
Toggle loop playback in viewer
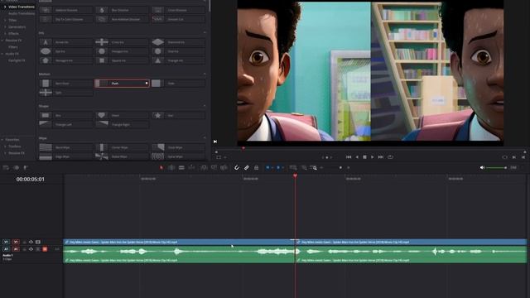390,157
